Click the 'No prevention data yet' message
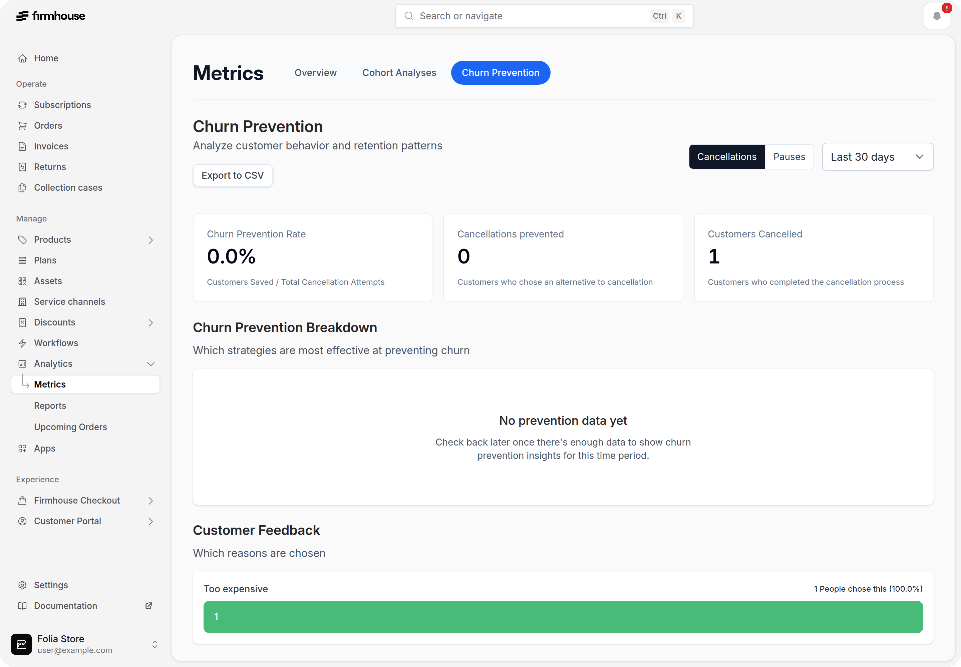This screenshot has width=961, height=667. point(563,421)
